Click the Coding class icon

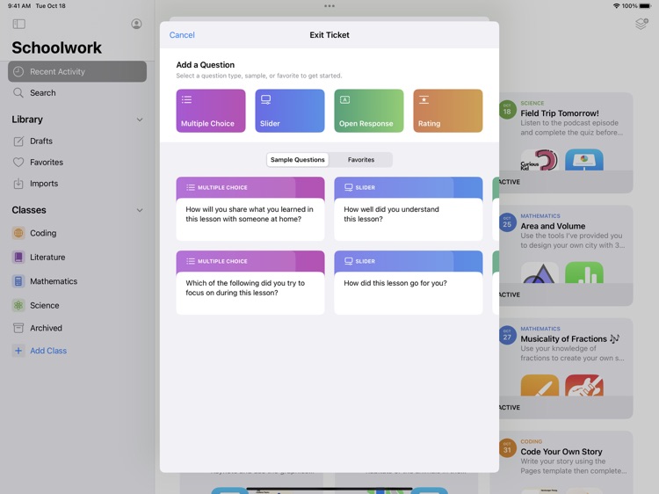pyautogui.click(x=18, y=233)
